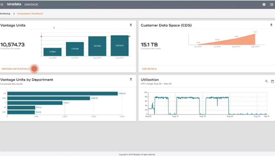Image resolution: width=275 pixels, height=156 pixels.
Task: Click the FIN department bar
Action: [x=62, y=93]
